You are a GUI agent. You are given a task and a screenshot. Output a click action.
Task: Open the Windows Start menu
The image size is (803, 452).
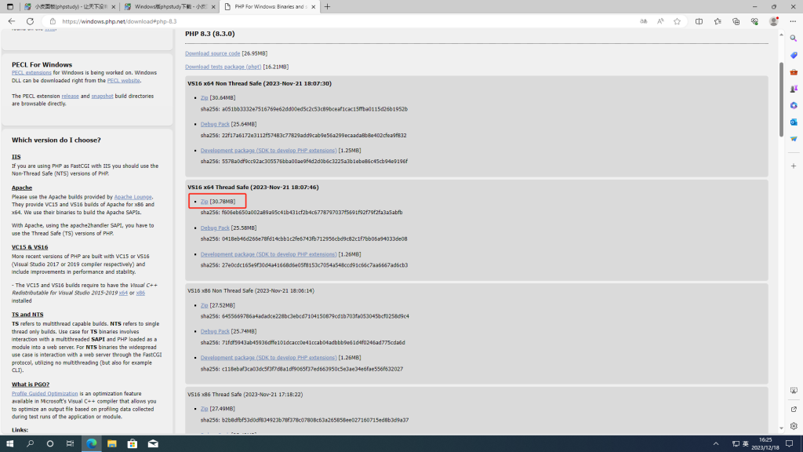[x=9, y=444]
